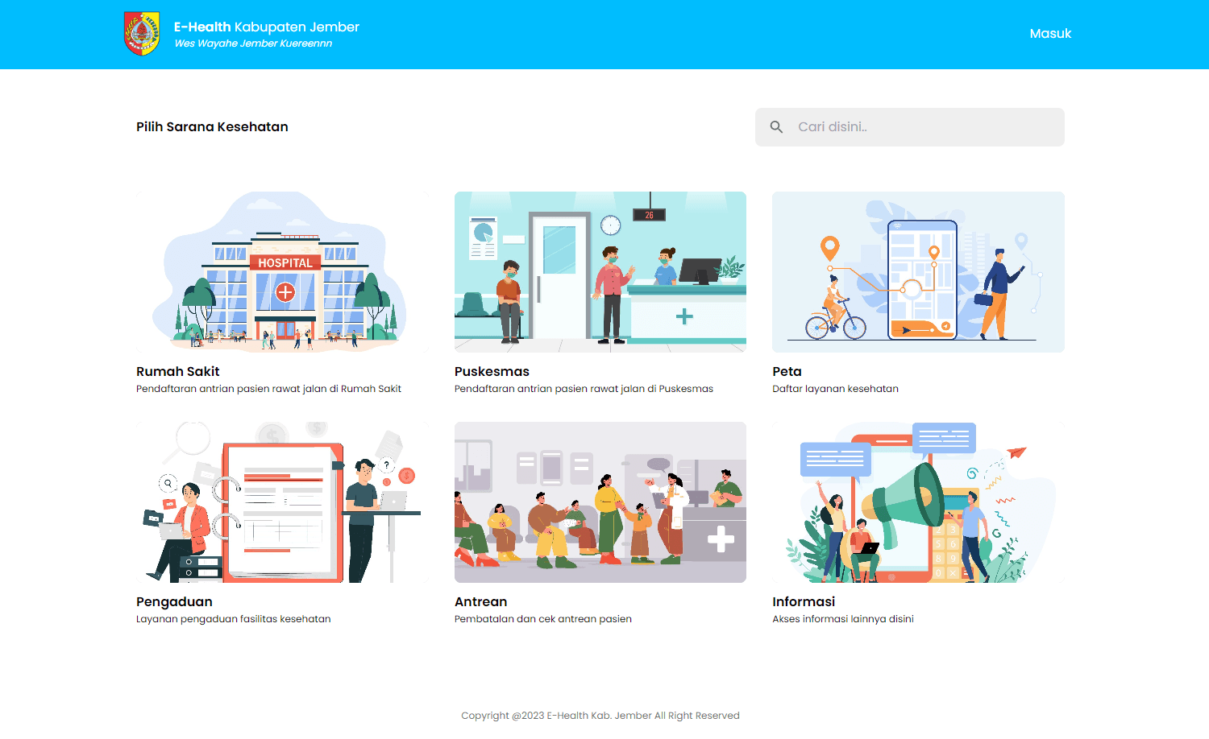Select the Pengaduan heading
The image size is (1209, 739).
point(174,601)
